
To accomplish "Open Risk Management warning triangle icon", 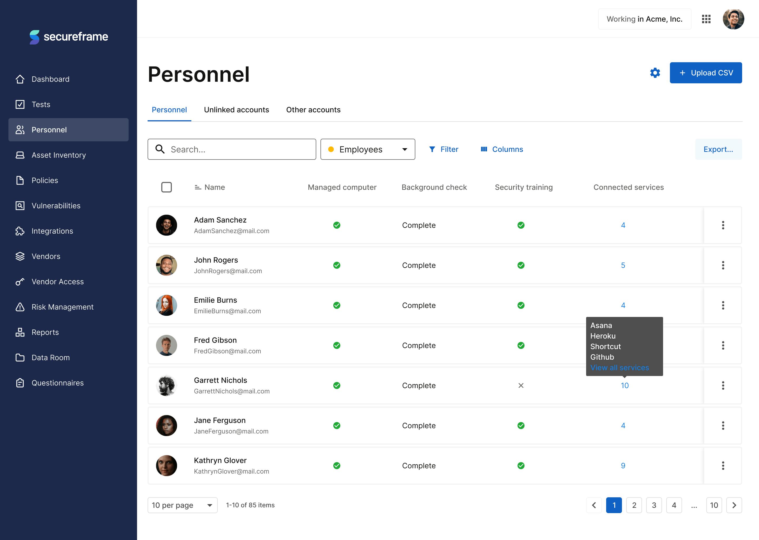I will [20, 307].
